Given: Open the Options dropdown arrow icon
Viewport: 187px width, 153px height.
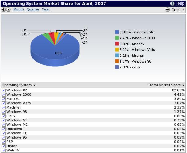Looking at the screenshot, I should point(167,10).
